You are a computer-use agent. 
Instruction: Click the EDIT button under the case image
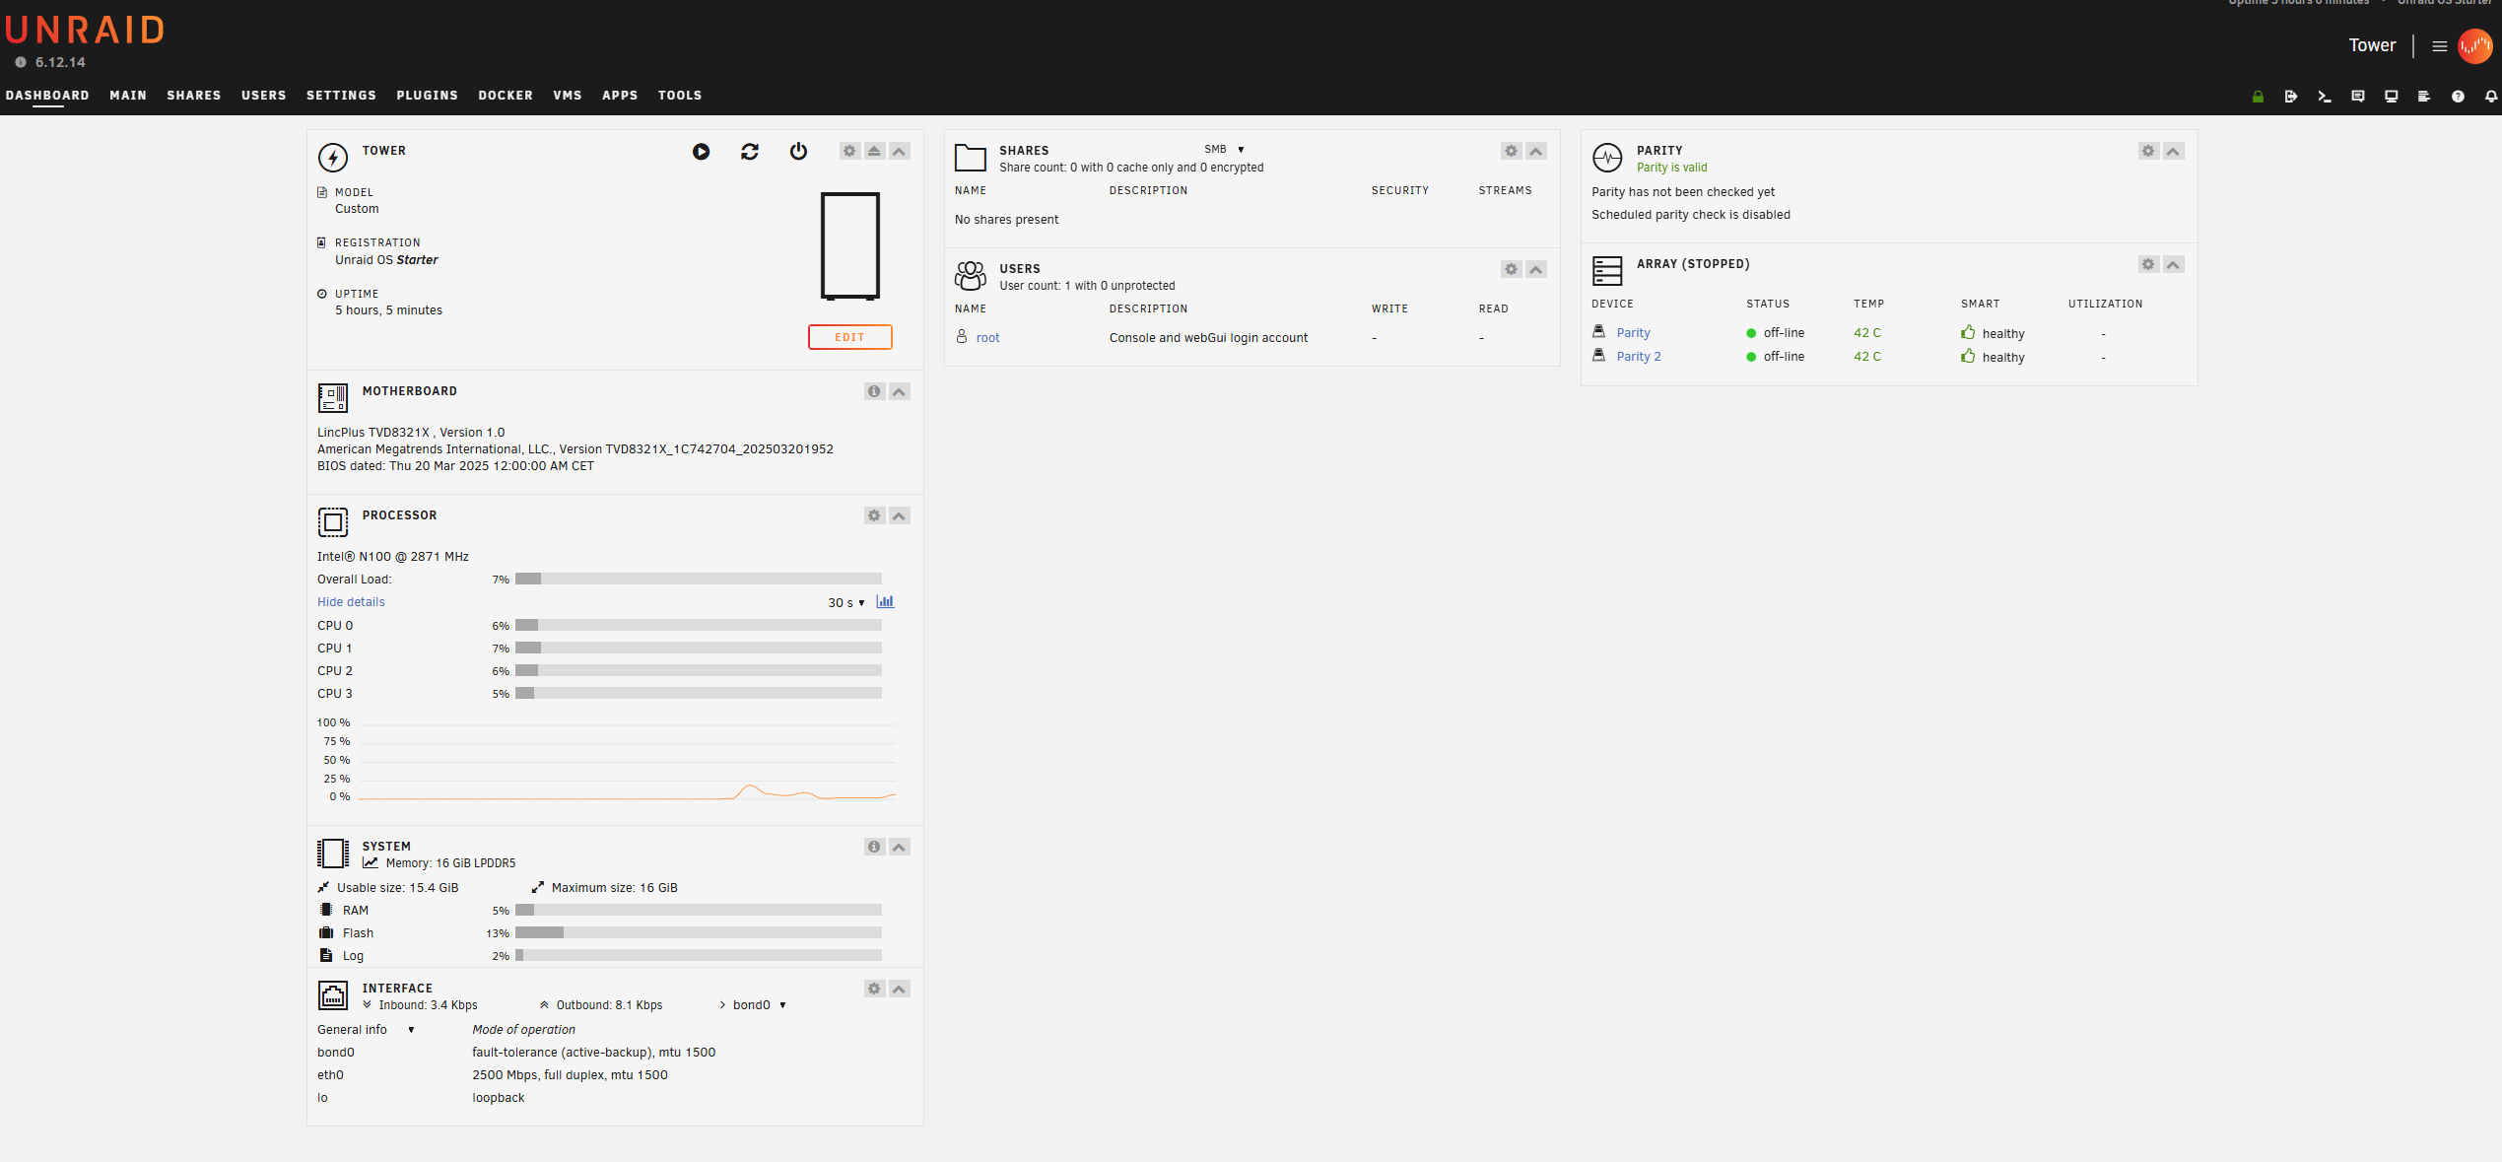pos(849,337)
